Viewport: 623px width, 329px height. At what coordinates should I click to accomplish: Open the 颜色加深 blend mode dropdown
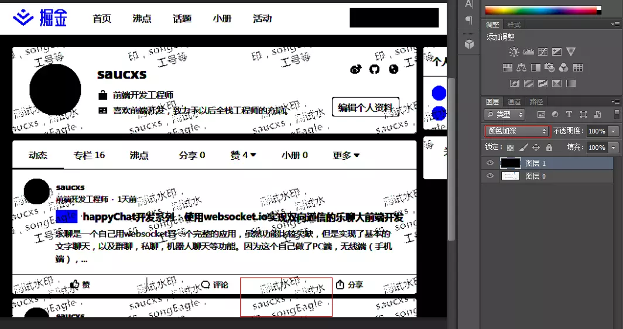pyautogui.click(x=516, y=131)
